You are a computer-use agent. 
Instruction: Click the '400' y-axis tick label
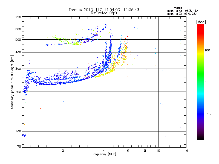[18, 52]
